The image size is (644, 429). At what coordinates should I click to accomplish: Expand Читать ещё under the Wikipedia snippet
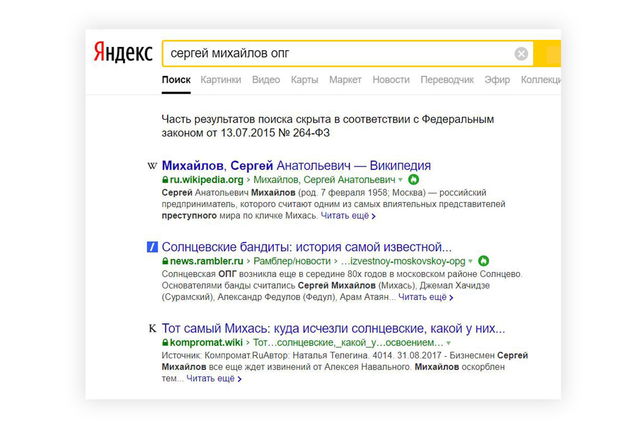(348, 216)
